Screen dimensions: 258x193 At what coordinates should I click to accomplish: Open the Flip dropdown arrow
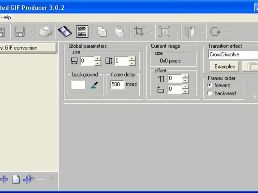(x=203, y=32)
